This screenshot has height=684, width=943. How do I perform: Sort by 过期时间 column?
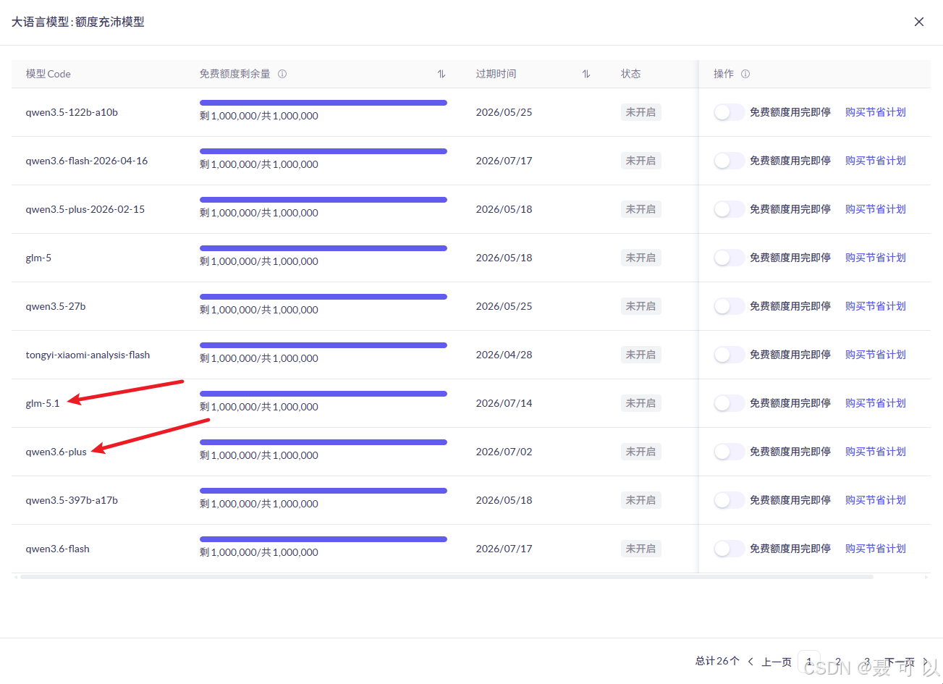(x=586, y=74)
